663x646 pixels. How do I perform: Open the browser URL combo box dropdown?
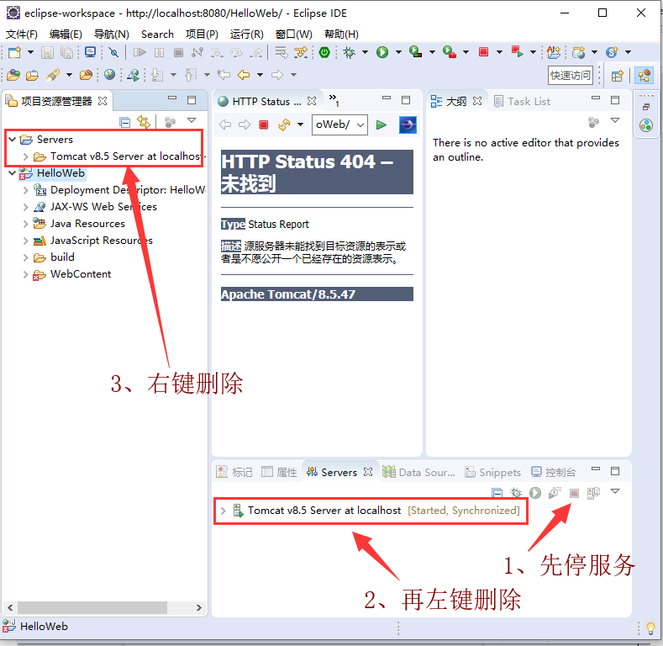pos(360,124)
